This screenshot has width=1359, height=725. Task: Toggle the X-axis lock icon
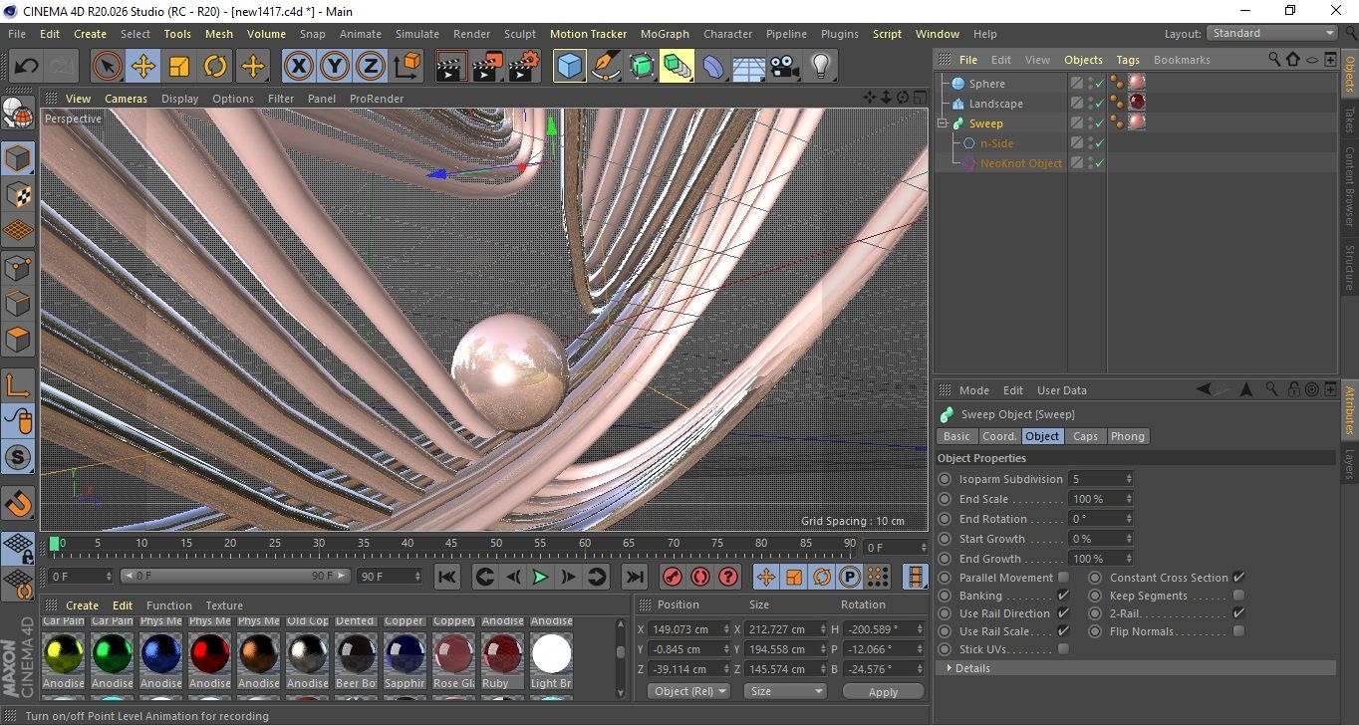(298, 67)
